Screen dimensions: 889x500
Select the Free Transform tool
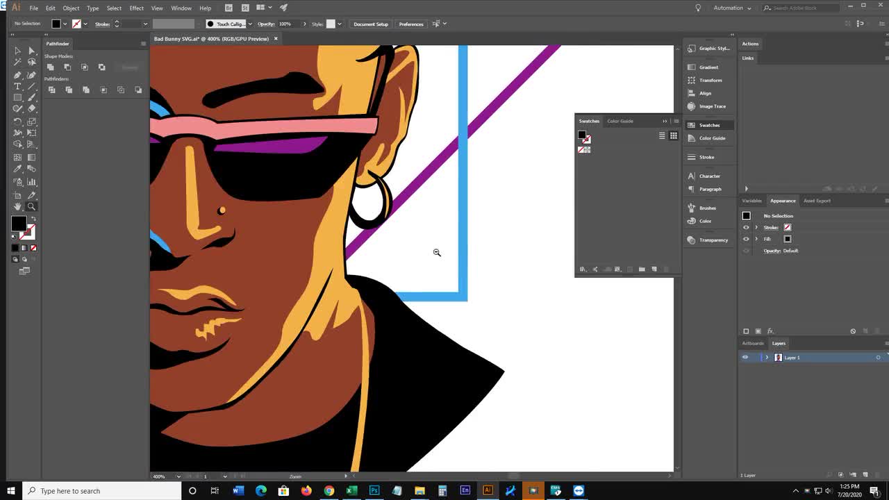(31, 133)
